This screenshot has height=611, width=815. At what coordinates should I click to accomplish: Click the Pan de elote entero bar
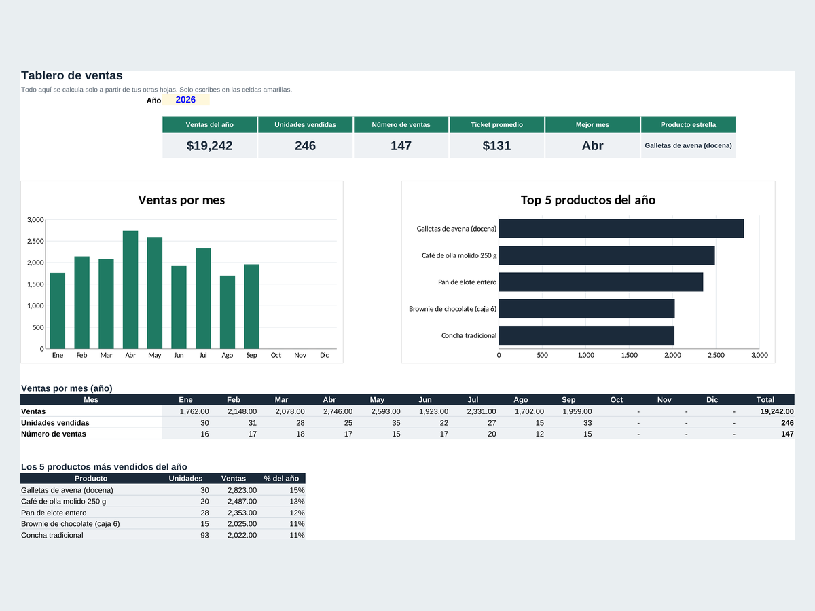[601, 282]
